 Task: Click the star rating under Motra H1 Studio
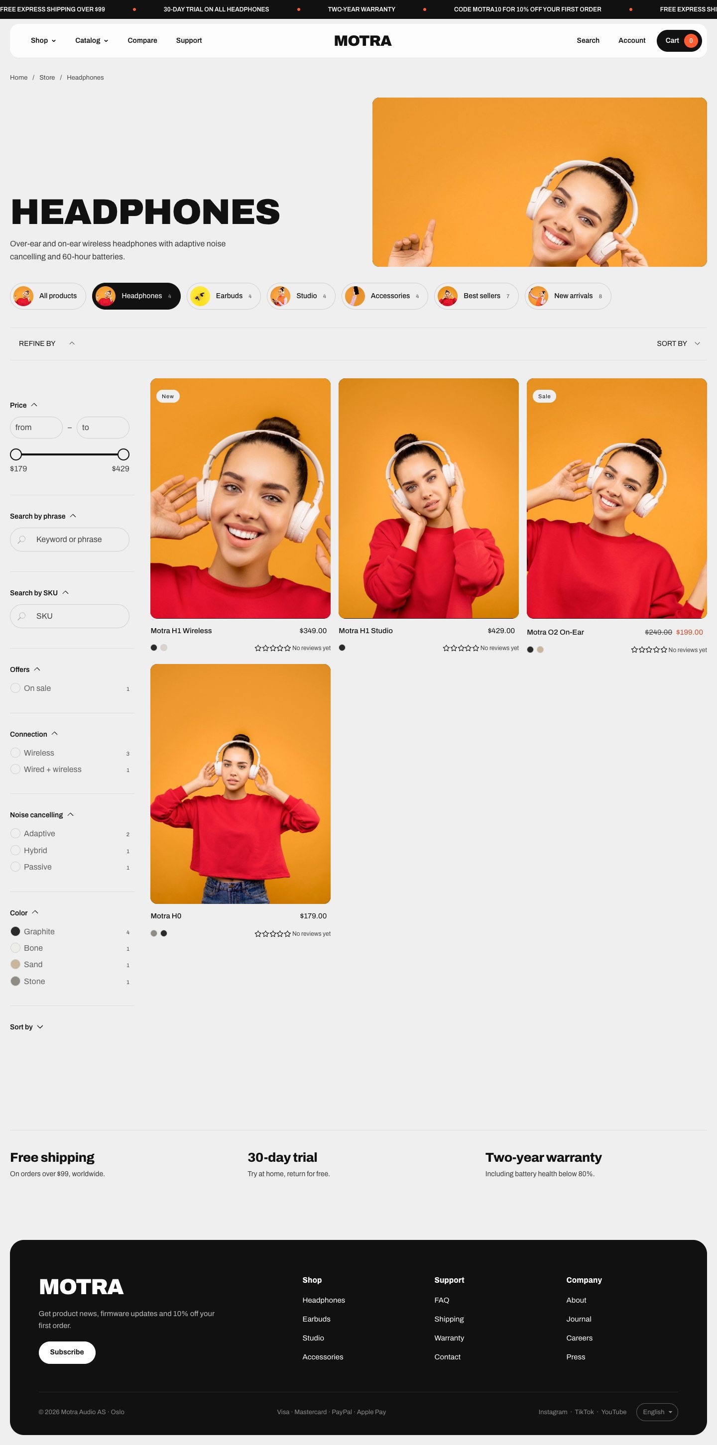tap(461, 648)
